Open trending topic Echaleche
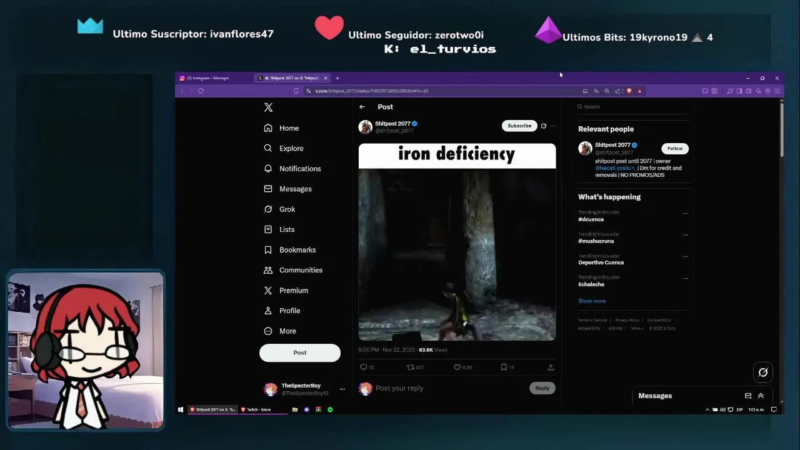This screenshot has height=450, width=800. pyautogui.click(x=591, y=284)
